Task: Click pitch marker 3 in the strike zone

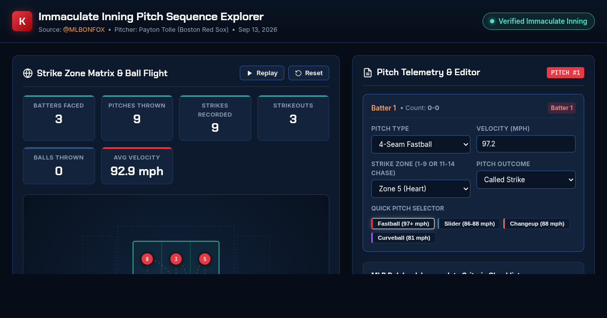Action: point(176,259)
